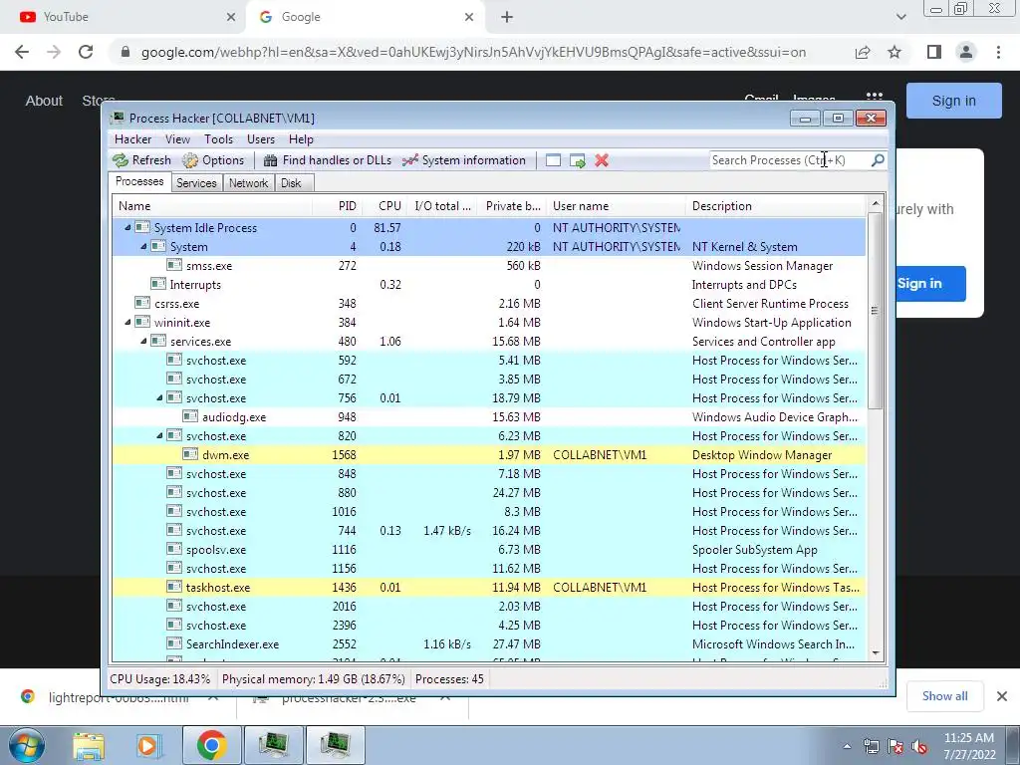Open Chrome three-dot menu

click(998, 52)
